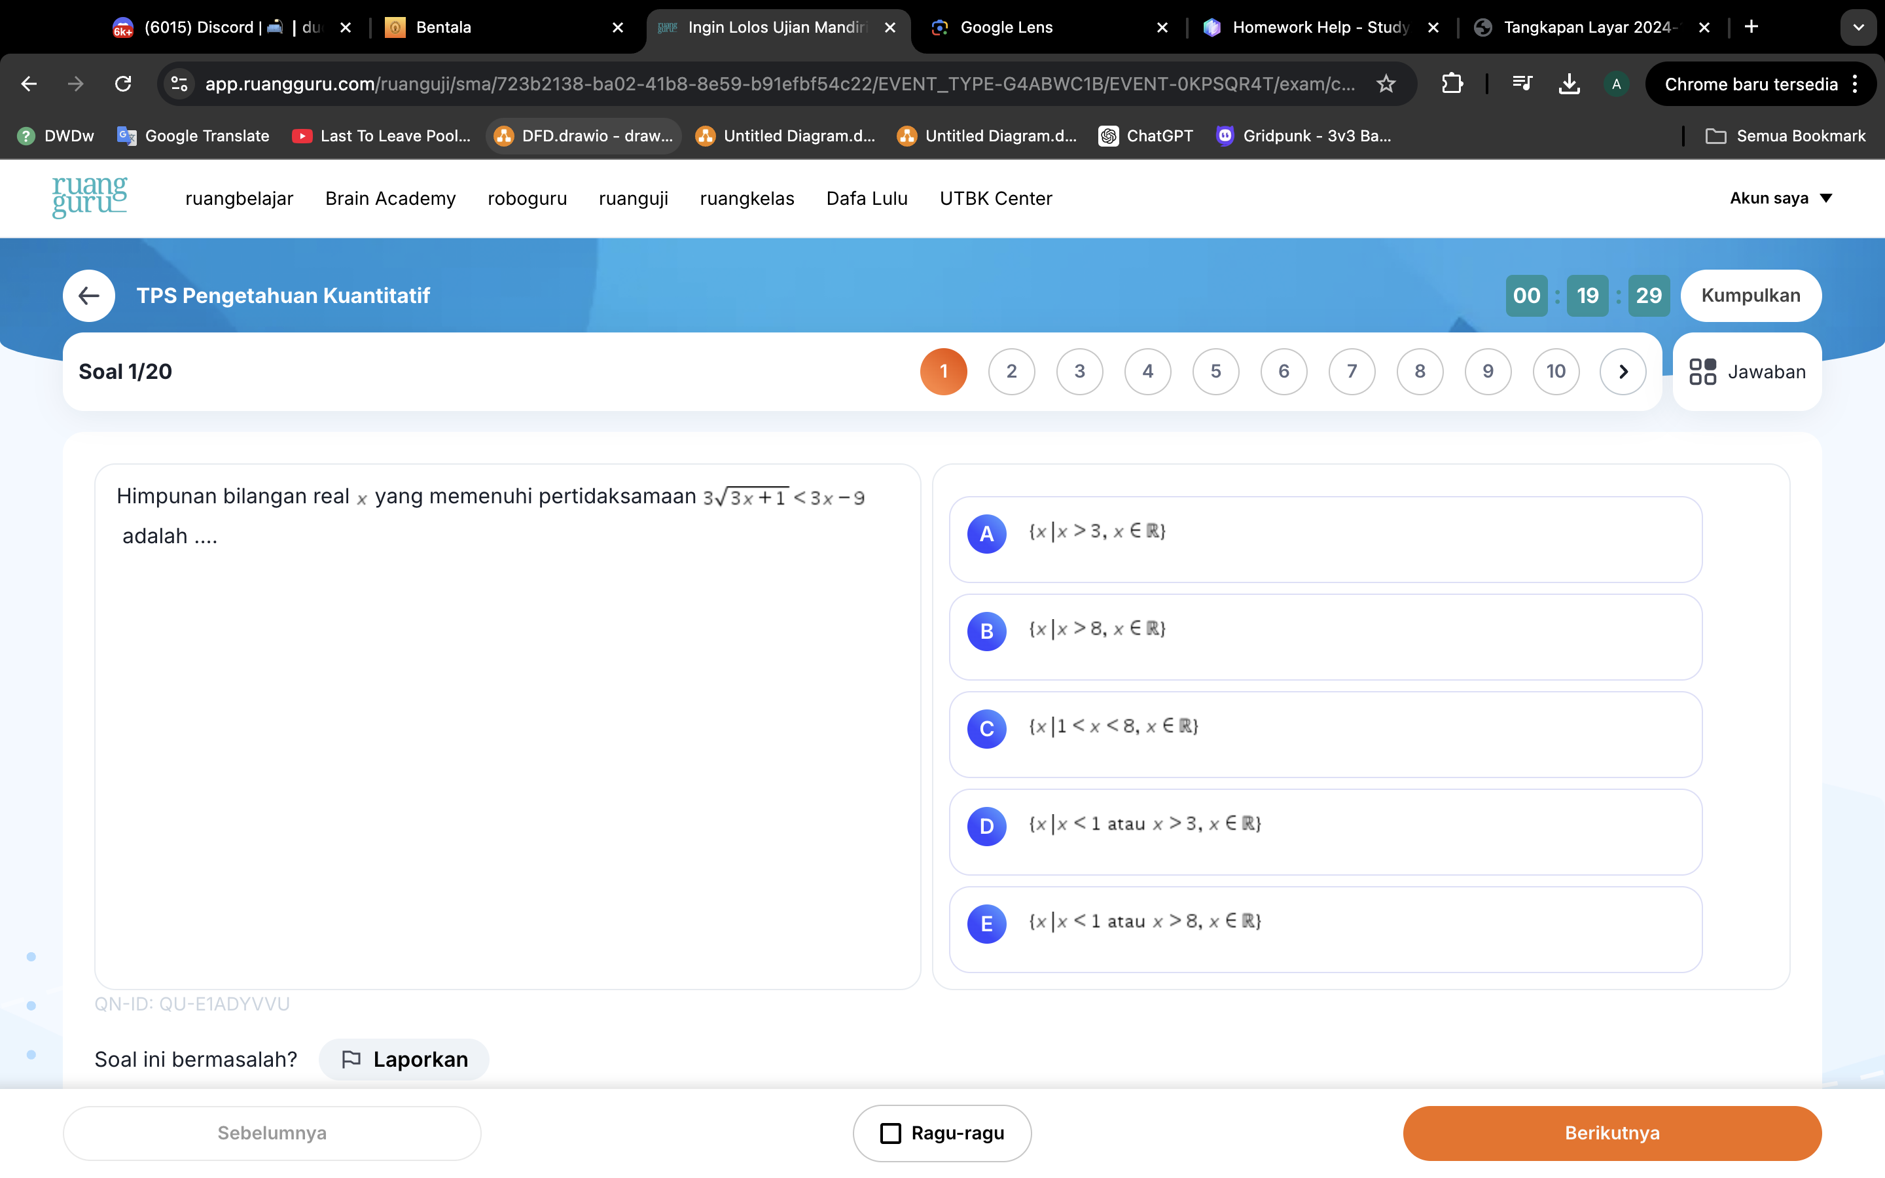1885x1178 pixels.
Task: Expand the tab search dropdown
Action: (1859, 27)
